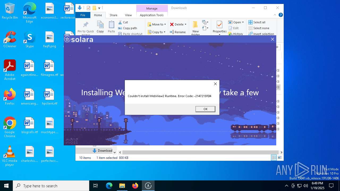The width and height of the screenshot is (340, 191).
Task: Switch to large icons view icon
Action: pos(279,158)
